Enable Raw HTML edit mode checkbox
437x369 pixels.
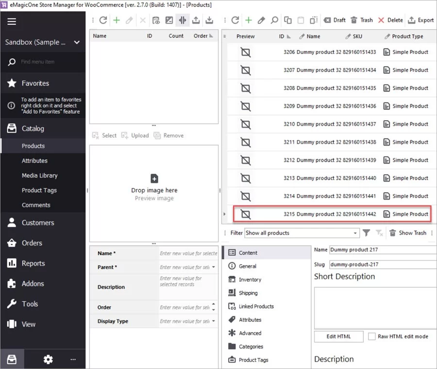pos(372,336)
